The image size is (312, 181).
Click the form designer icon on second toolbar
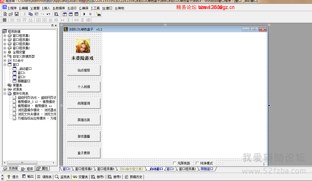pyautogui.click(x=4, y=20)
